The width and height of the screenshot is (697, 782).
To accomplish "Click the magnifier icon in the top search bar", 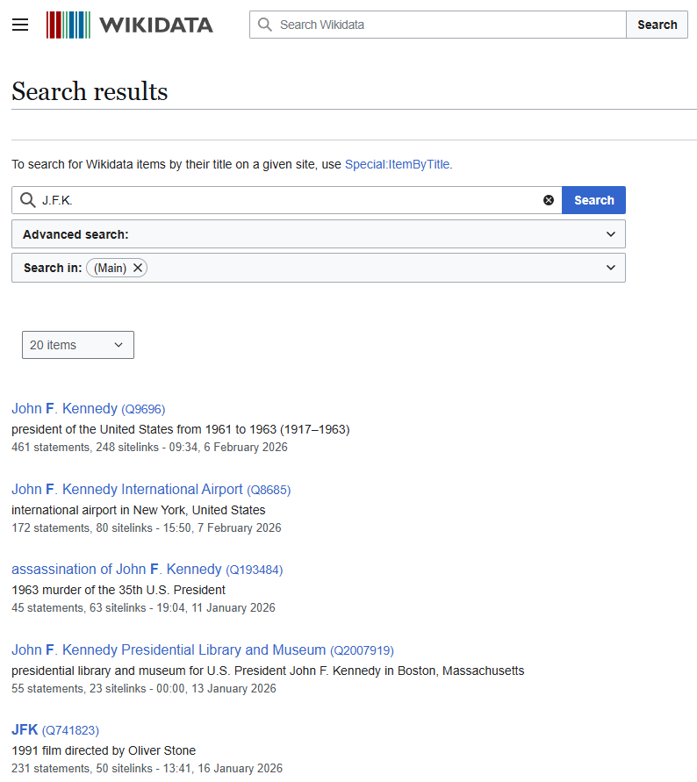I will pos(265,25).
